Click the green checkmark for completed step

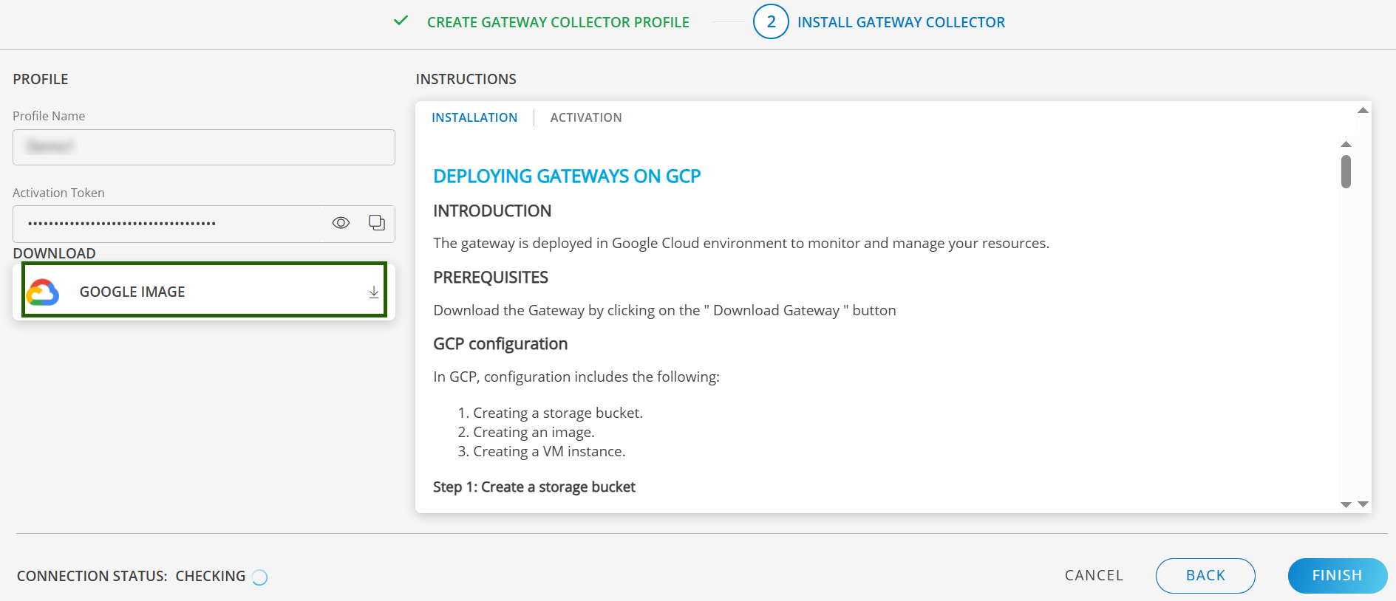click(401, 21)
